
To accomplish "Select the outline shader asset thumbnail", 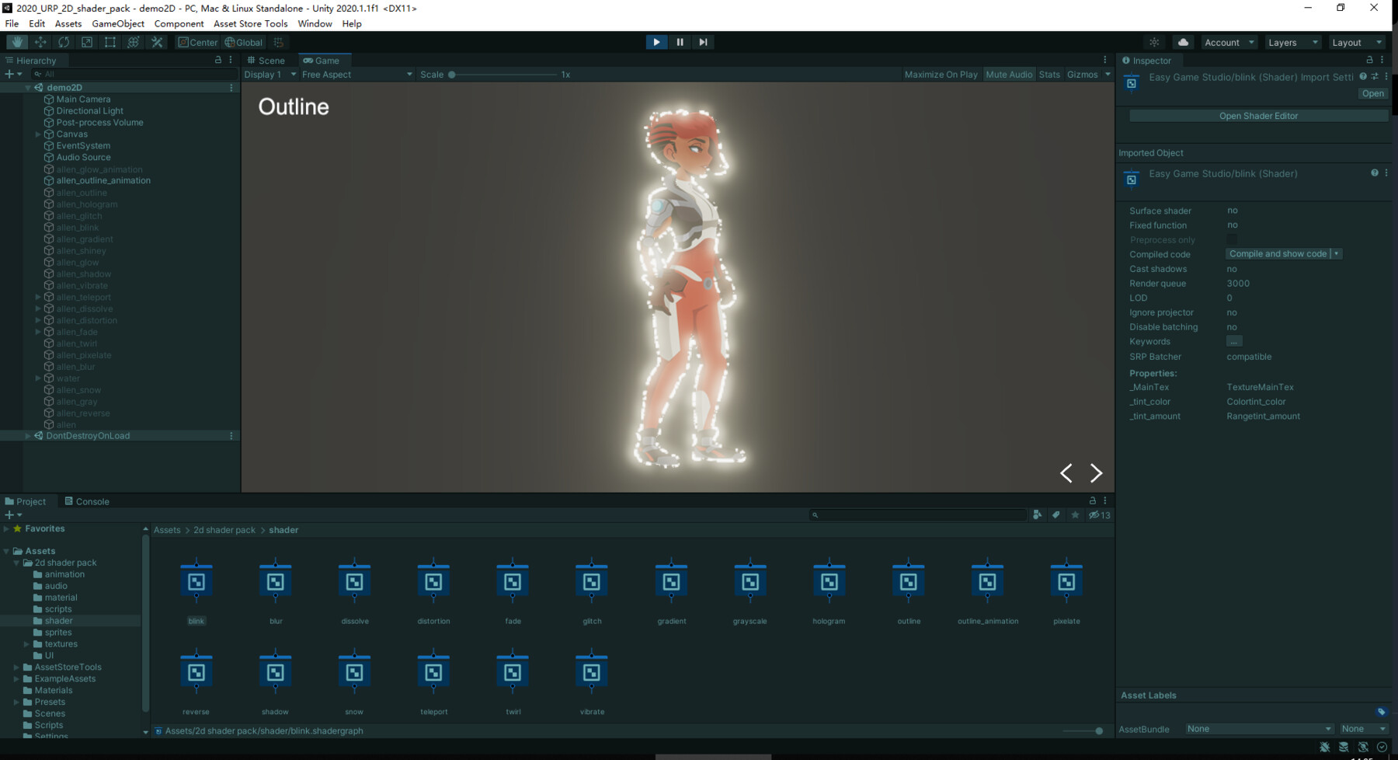I will pyautogui.click(x=907, y=580).
